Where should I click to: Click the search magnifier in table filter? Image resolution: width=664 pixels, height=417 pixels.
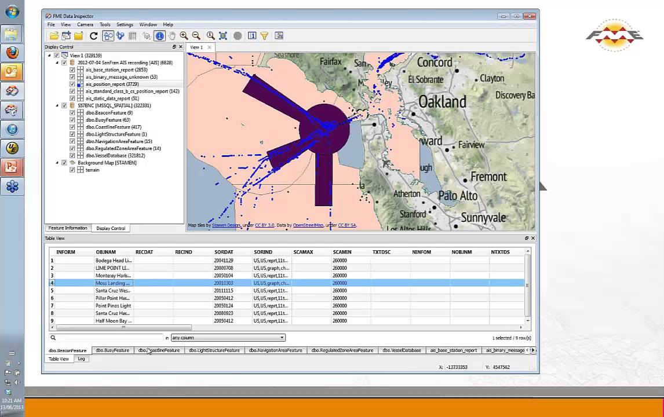point(53,338)
